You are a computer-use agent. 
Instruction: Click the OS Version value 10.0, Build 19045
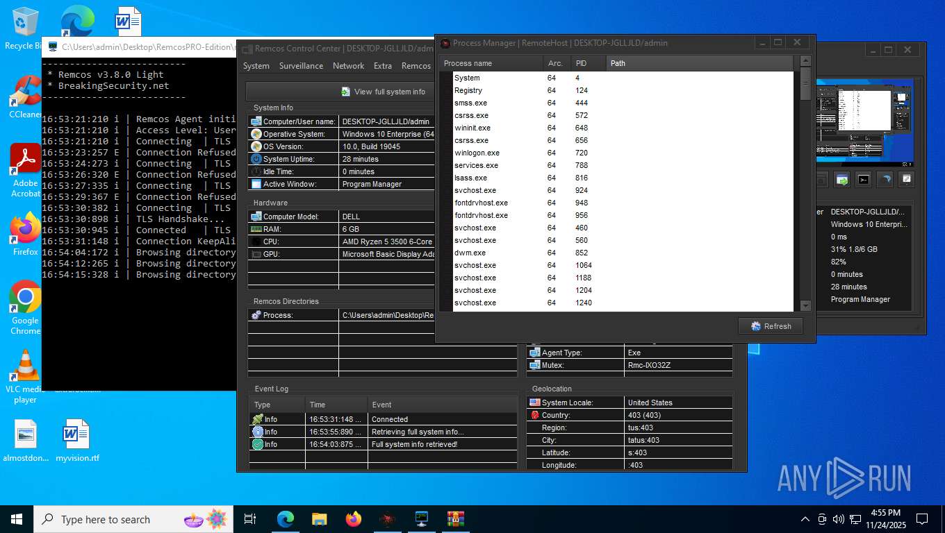pos(371,146)
